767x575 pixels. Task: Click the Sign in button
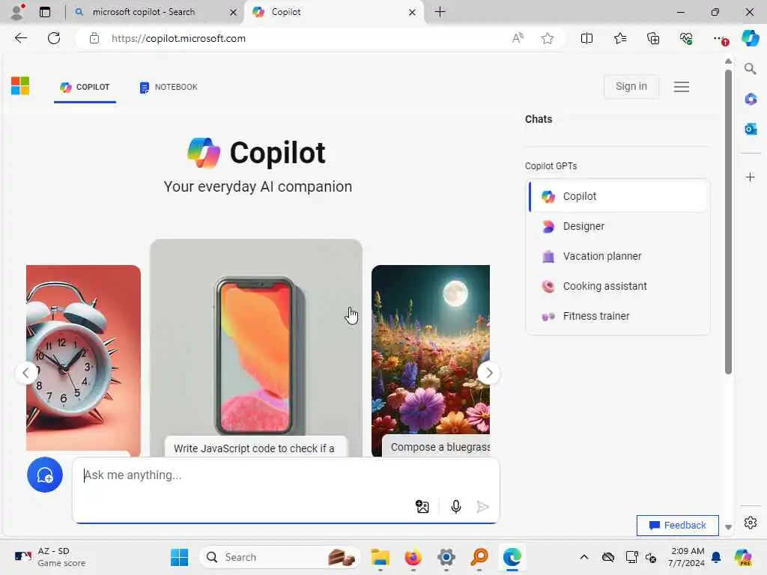pos(631,87)
